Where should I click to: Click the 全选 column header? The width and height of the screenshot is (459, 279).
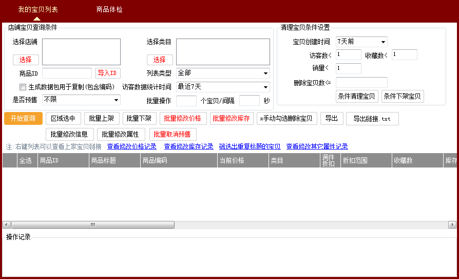(26, 160)
